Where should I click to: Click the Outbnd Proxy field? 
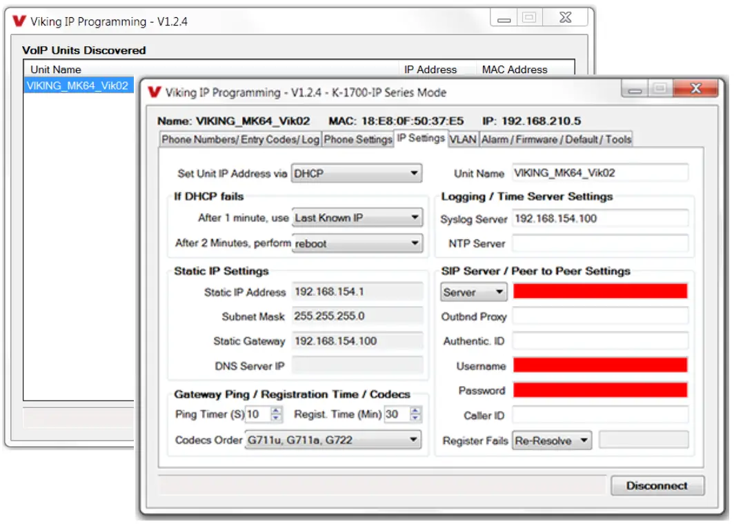(x=600, y=316)
